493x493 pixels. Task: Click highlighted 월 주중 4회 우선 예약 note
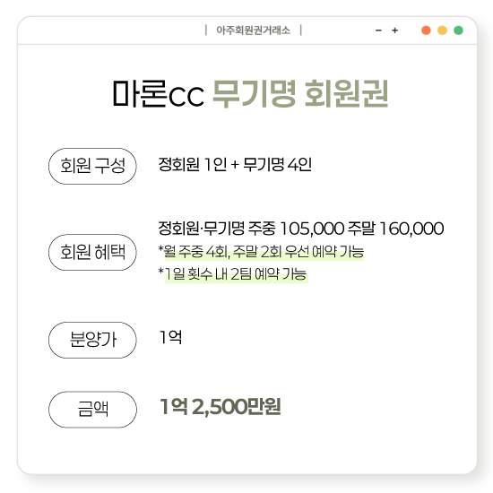pos(261,252)
